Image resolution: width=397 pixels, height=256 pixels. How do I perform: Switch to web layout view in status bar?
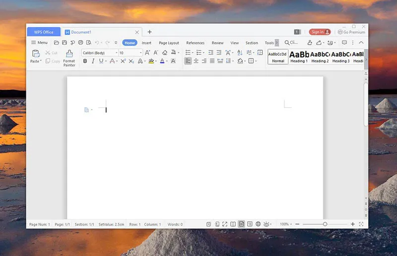[258, 224]
